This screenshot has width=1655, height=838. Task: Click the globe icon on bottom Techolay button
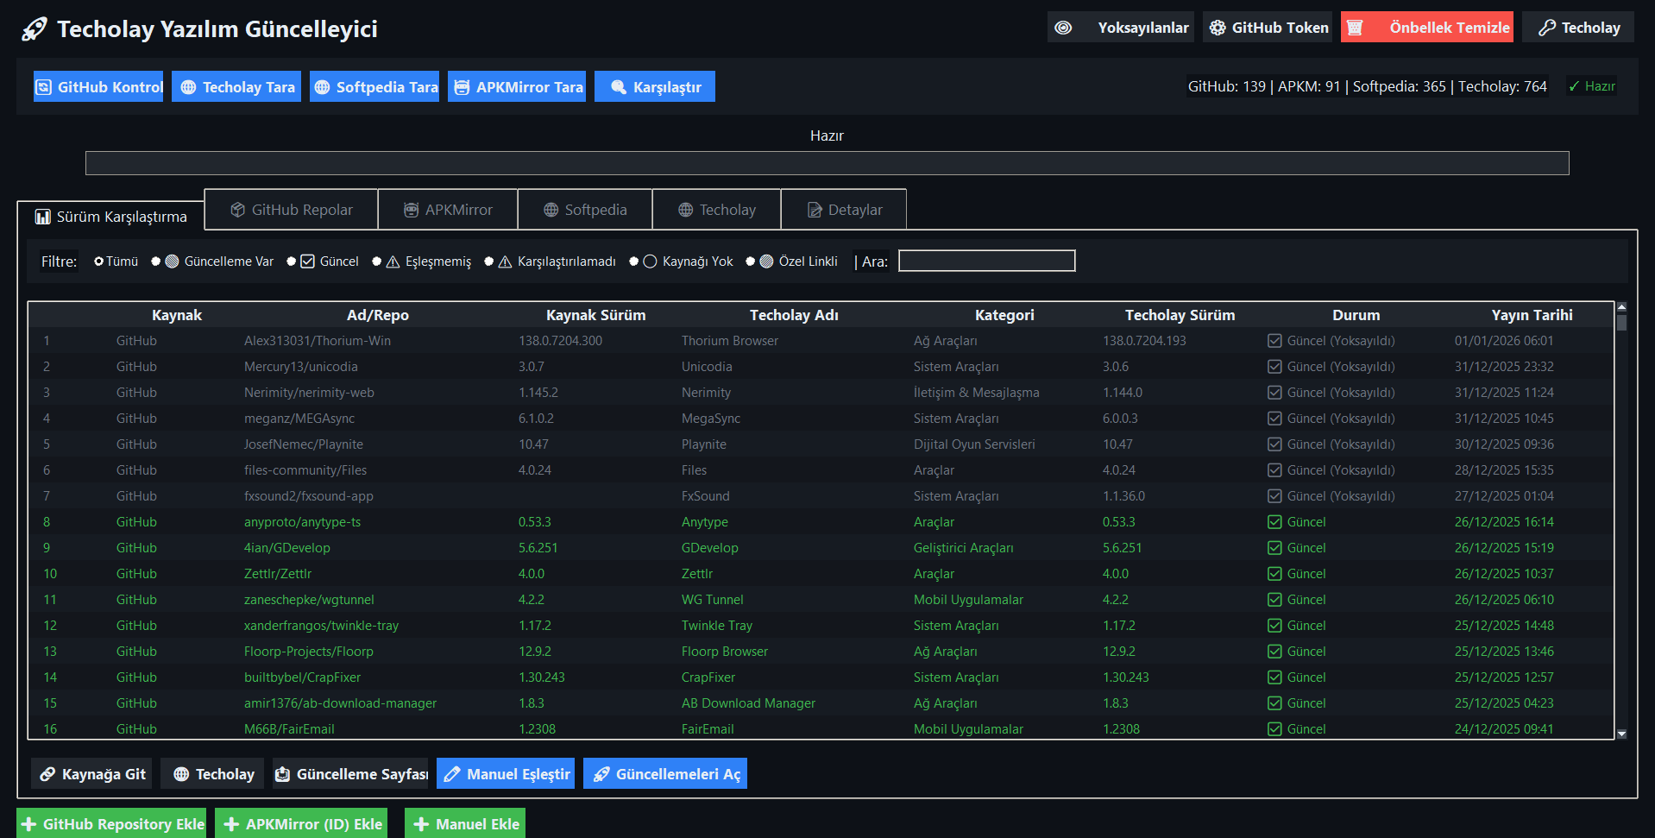[x=181, y=774]
